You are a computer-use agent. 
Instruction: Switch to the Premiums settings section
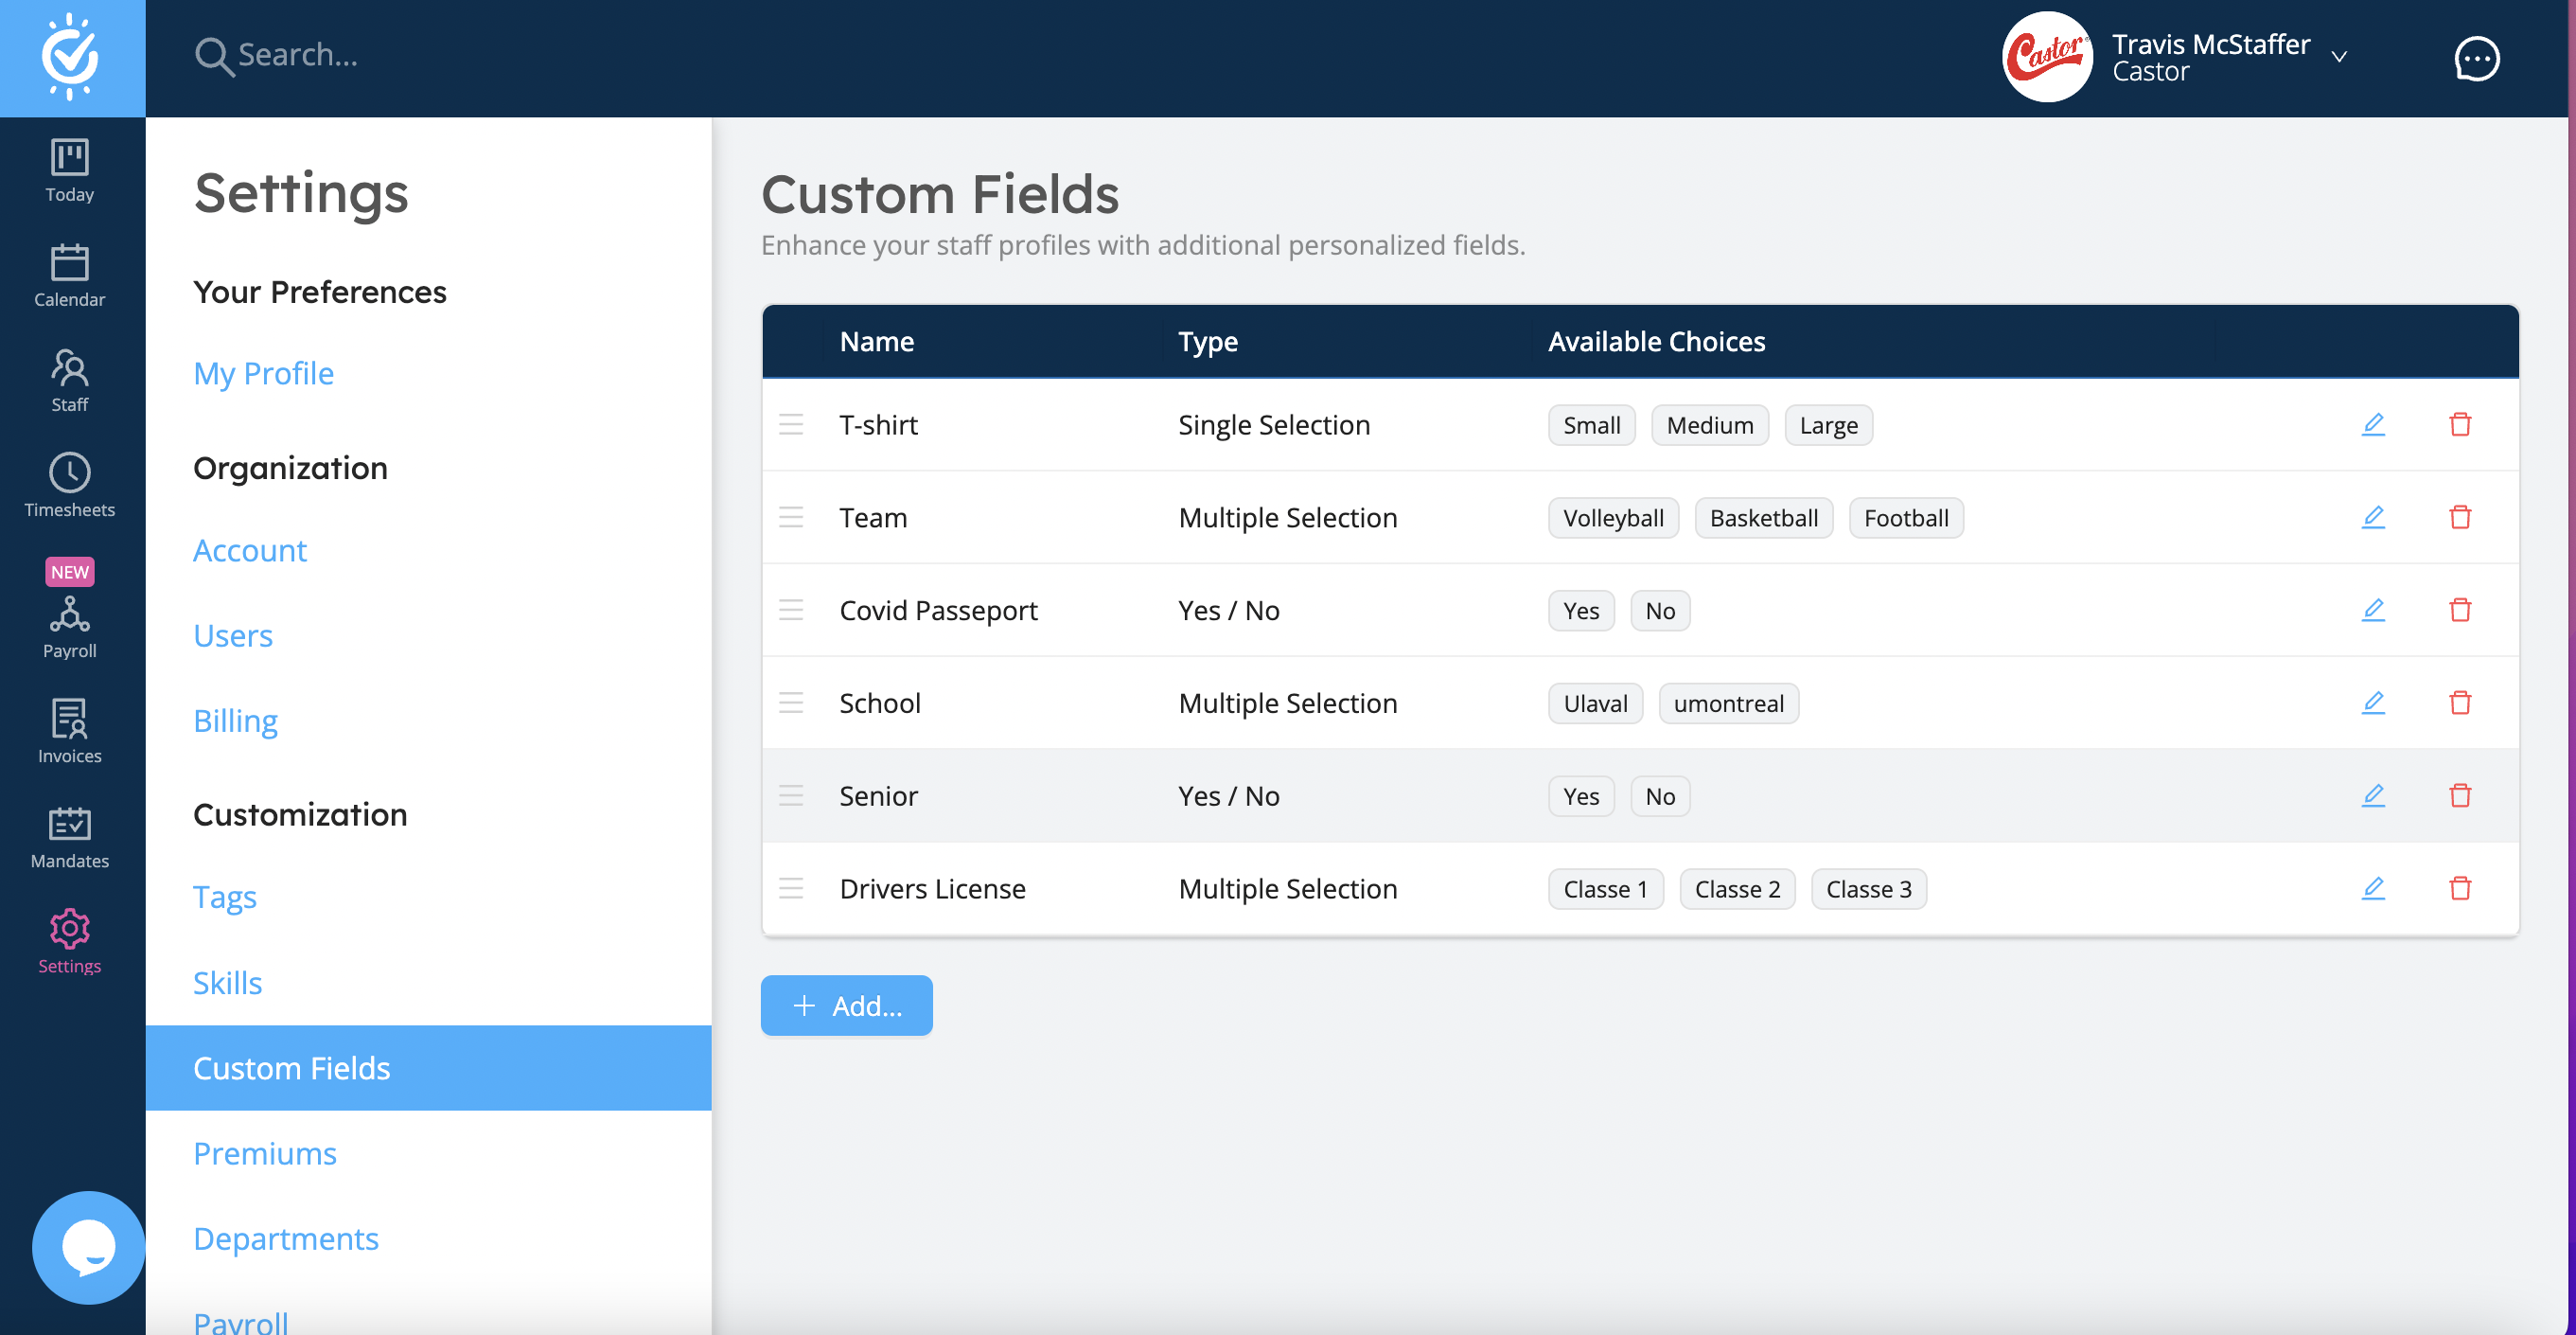[x=265, y=1153]
